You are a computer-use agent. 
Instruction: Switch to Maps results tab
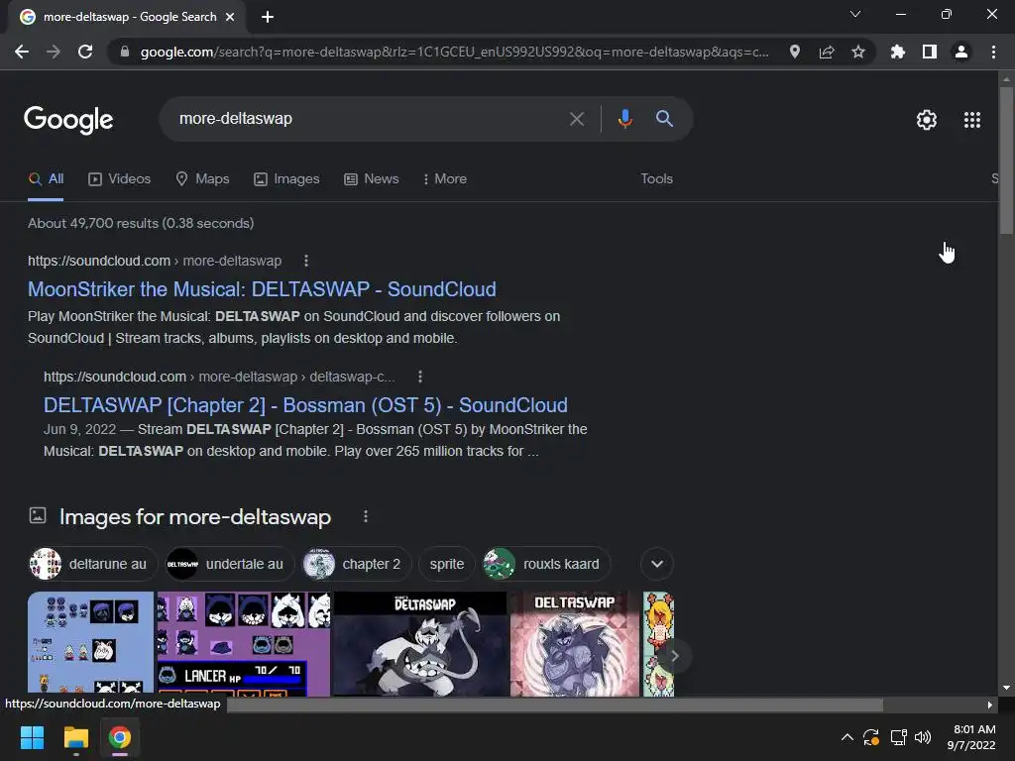click(x=202, y=179)
